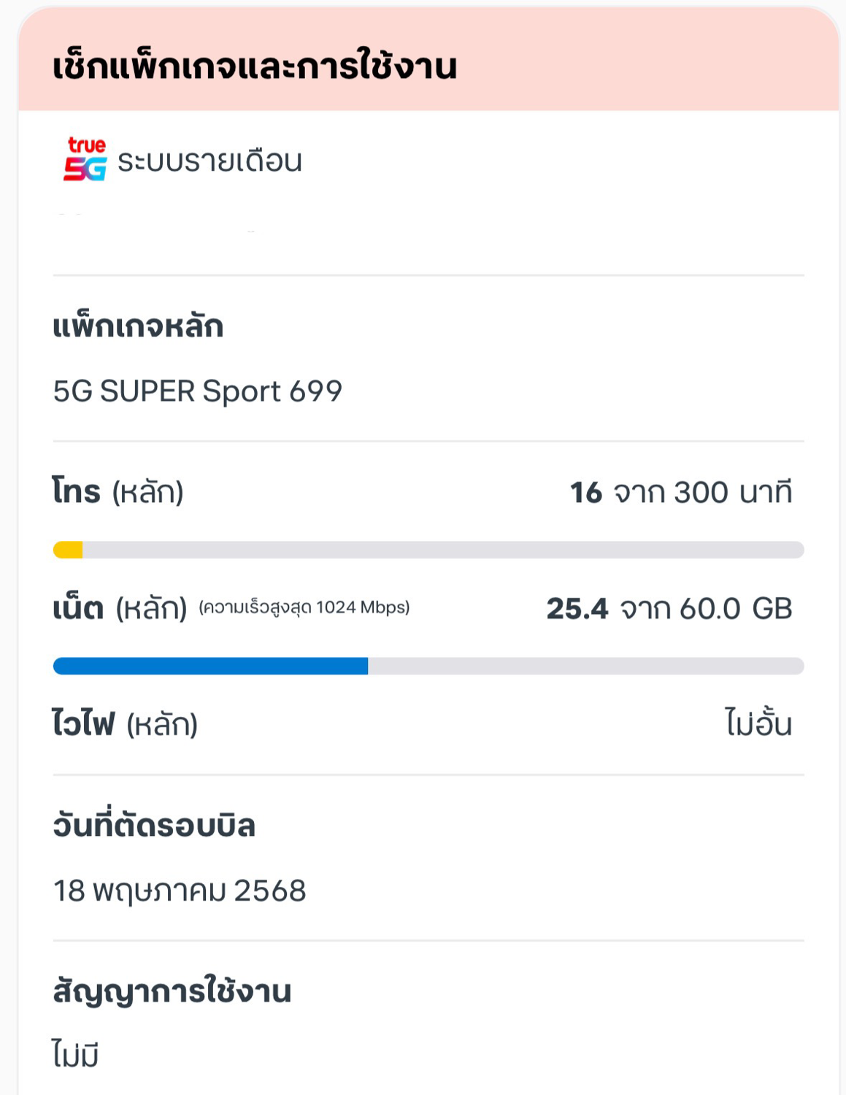Click the 16 จาก 300 นาที call usage text
846x1095 pixels.
pyautogui.click(x=681, y=492)
